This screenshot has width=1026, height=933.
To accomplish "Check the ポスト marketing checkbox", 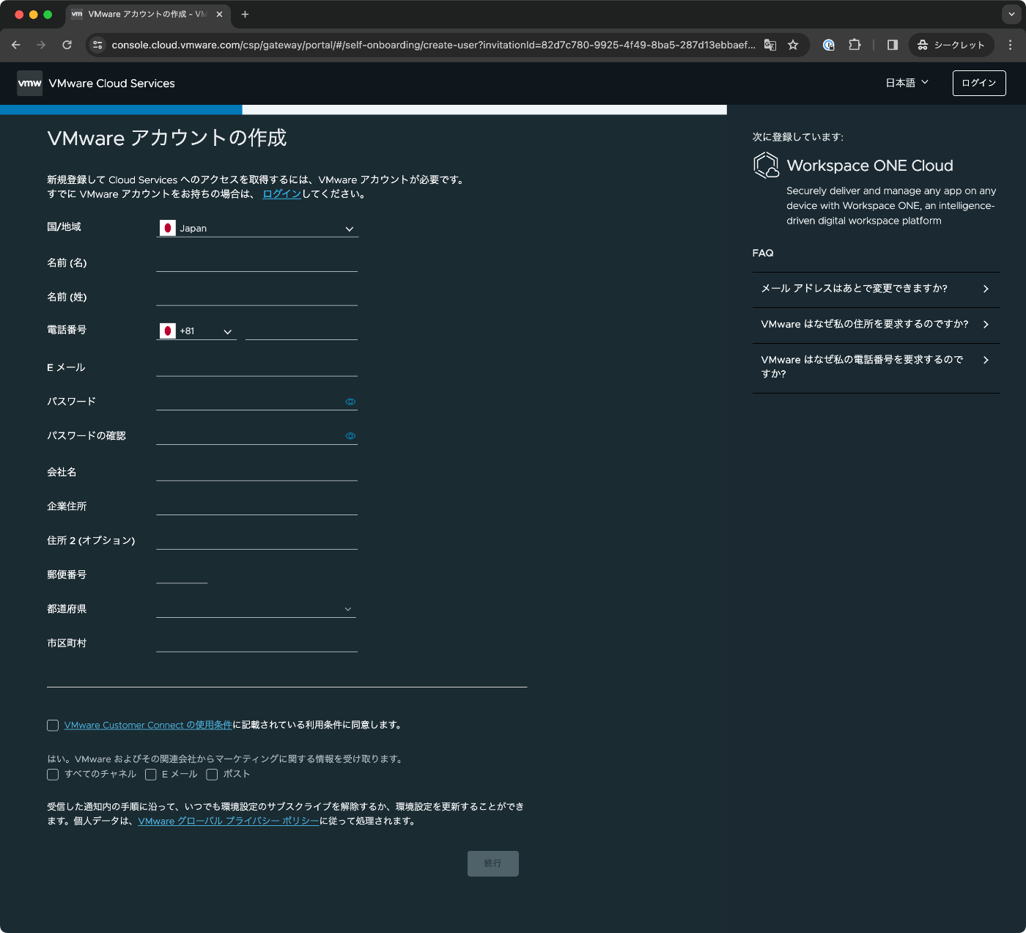I will coord(212,775).
